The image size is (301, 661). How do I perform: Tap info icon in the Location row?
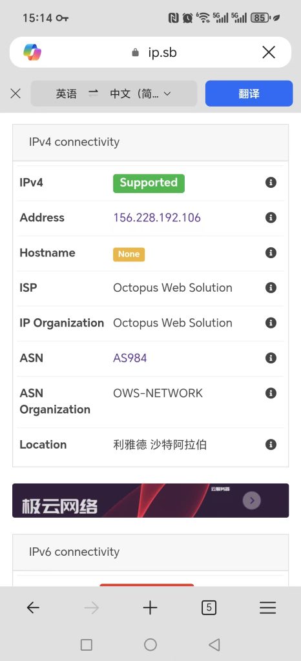tap(271, 444)
